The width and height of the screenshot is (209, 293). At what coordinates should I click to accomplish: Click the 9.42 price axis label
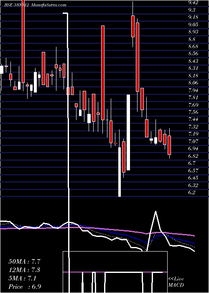[x=193, y=3]
